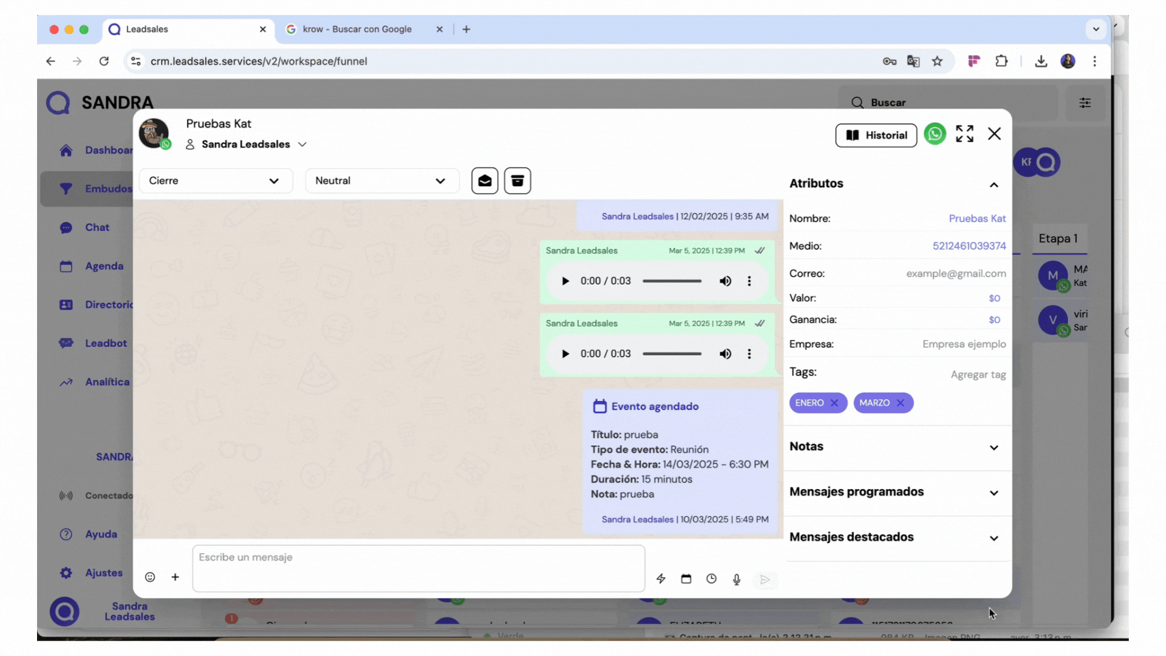
Task: Open Agenda in the sidebar menu
Action: point(104,266)
